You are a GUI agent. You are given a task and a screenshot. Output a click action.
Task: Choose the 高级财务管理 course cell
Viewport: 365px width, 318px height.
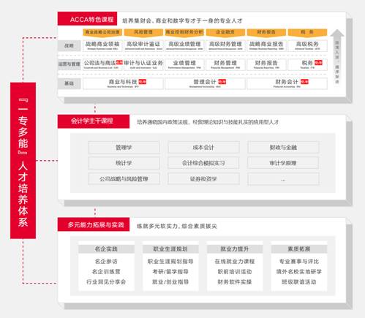tap(225, 45)
